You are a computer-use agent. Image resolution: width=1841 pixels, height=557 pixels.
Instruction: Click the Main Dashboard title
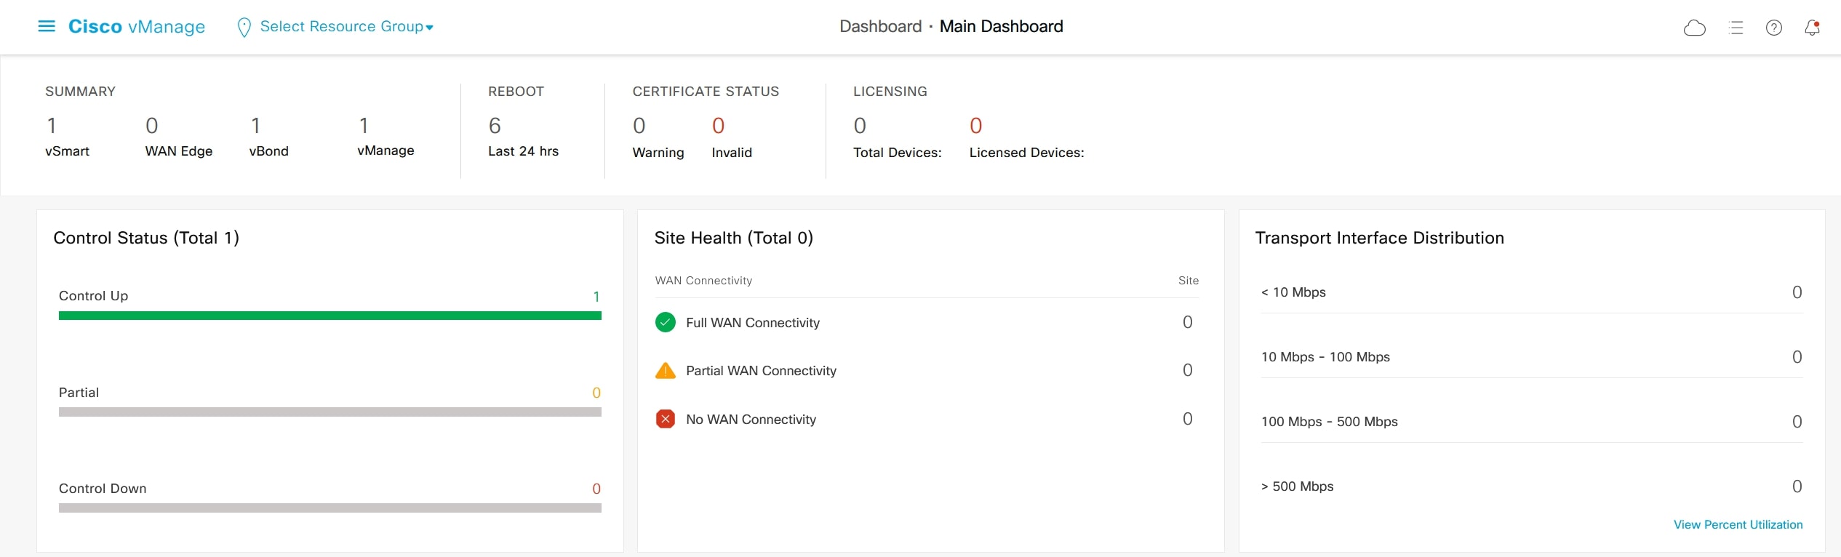[1001, 26]
